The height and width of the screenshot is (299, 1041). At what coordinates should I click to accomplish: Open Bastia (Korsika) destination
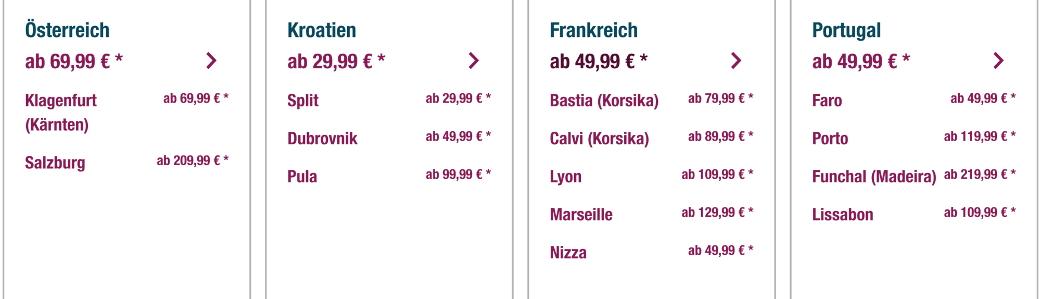[604, 100]
